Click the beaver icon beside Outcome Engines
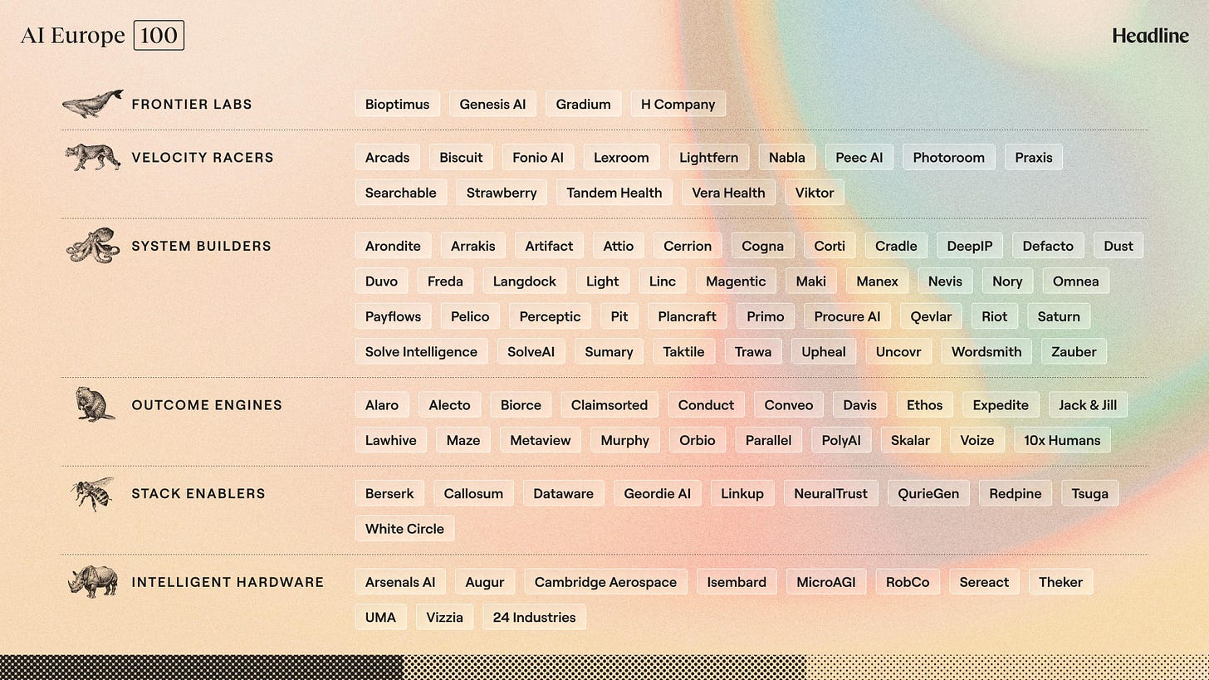Viewport: 1209px width, 680px height. (95, 404)
